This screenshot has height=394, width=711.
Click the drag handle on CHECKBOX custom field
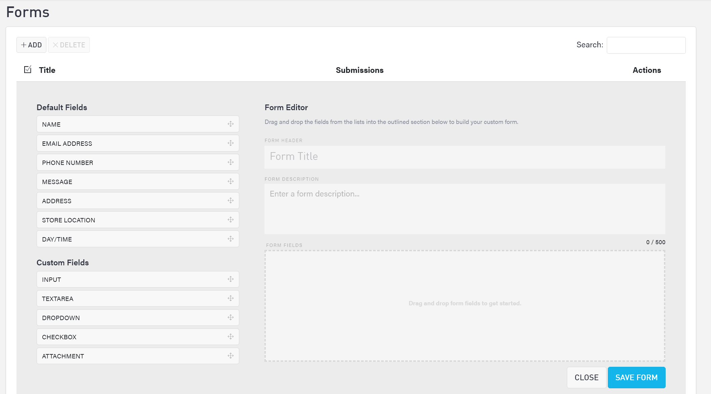(231, 337)
